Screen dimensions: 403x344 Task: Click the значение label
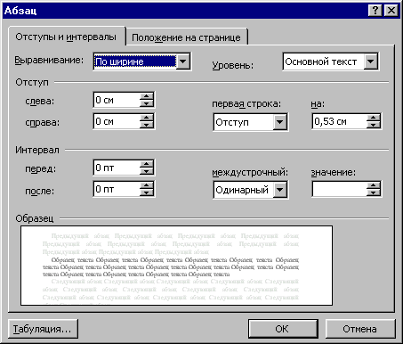[334, 172]
